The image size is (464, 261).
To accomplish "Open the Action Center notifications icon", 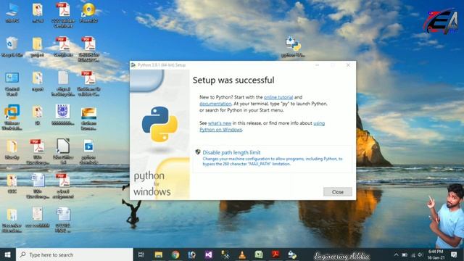I will pos(454,254).
